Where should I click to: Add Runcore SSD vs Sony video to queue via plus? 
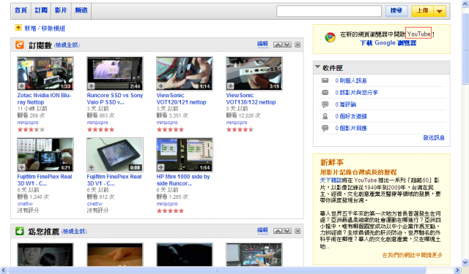[x=92, y=86]
